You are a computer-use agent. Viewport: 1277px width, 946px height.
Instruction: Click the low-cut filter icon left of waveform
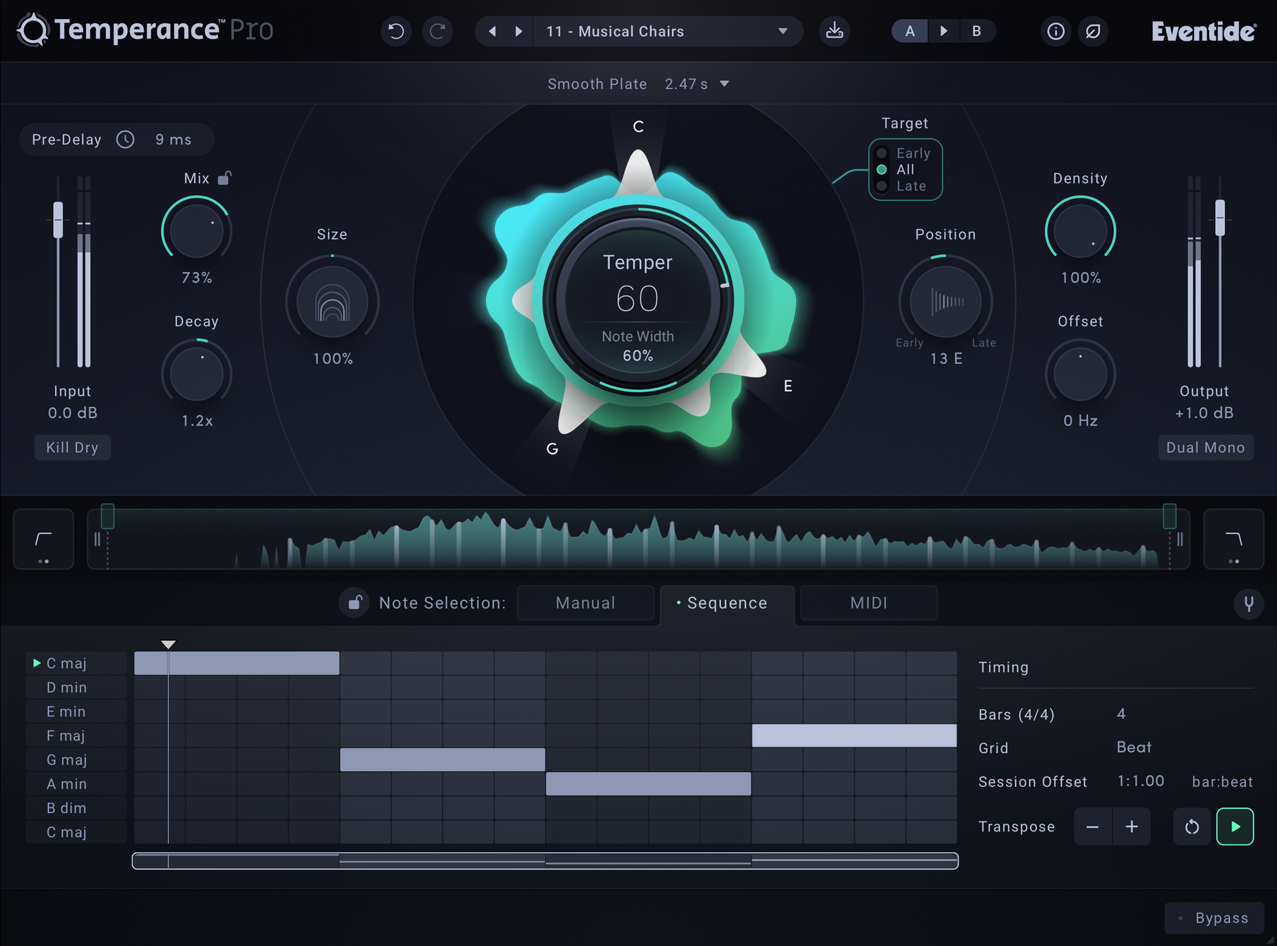(43, 539)
